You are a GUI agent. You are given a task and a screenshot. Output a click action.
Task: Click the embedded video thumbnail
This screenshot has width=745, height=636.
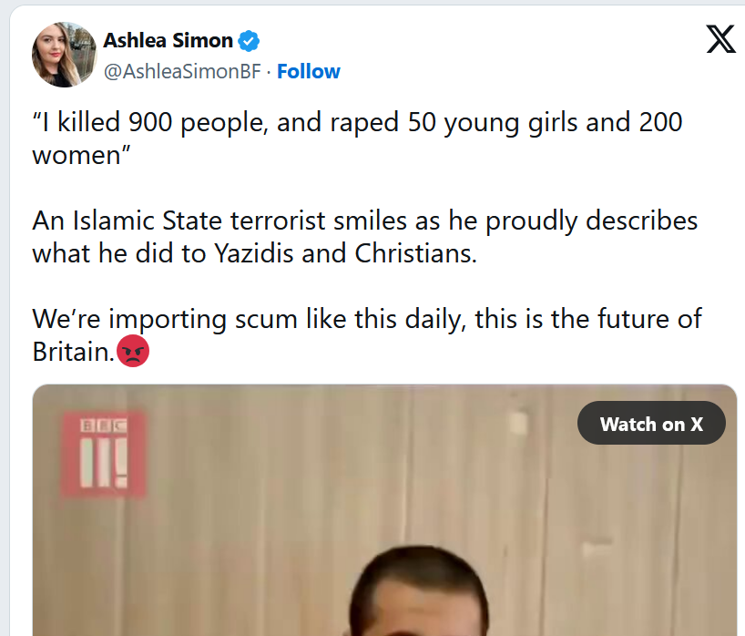tap(384, 528)
